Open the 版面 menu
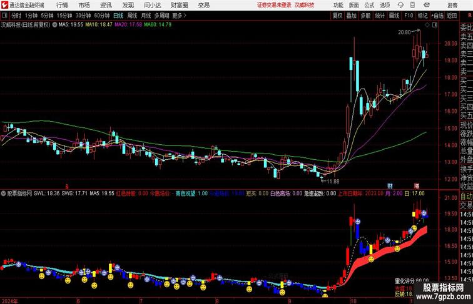Screen dimensions: 473x304 (354, 5)
